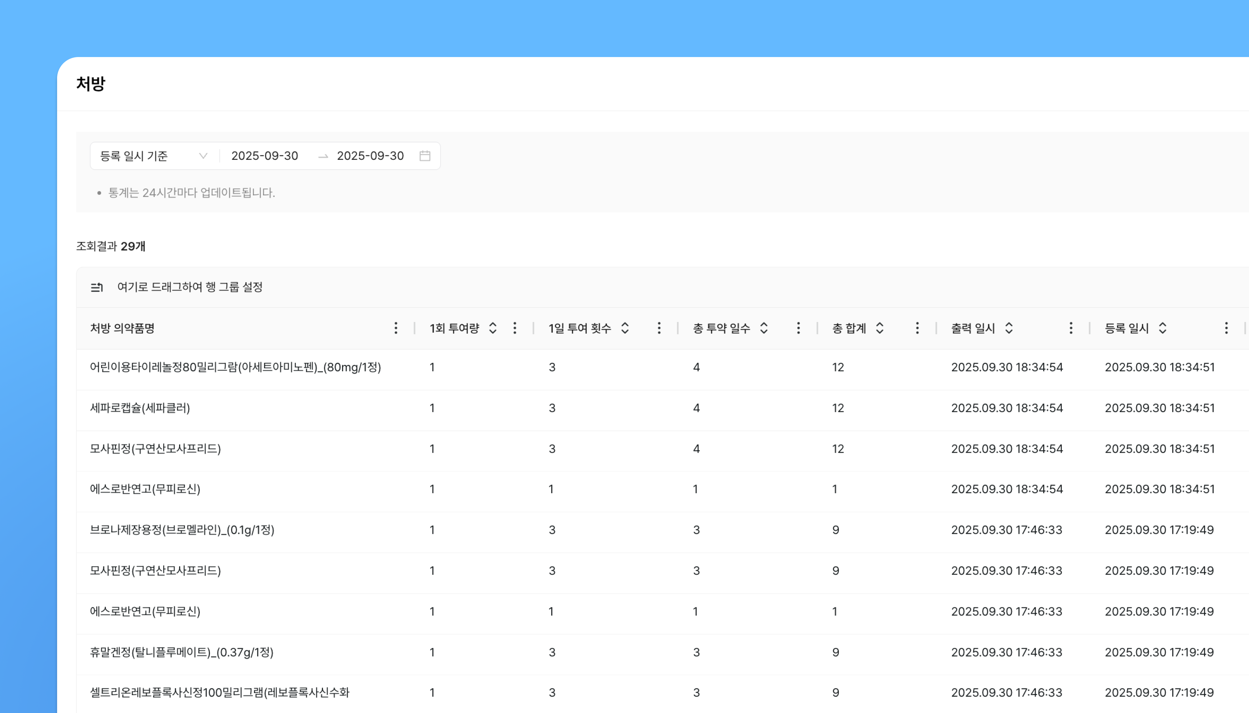
Task: Click the row group settings icon
Action: coord(97,287)
